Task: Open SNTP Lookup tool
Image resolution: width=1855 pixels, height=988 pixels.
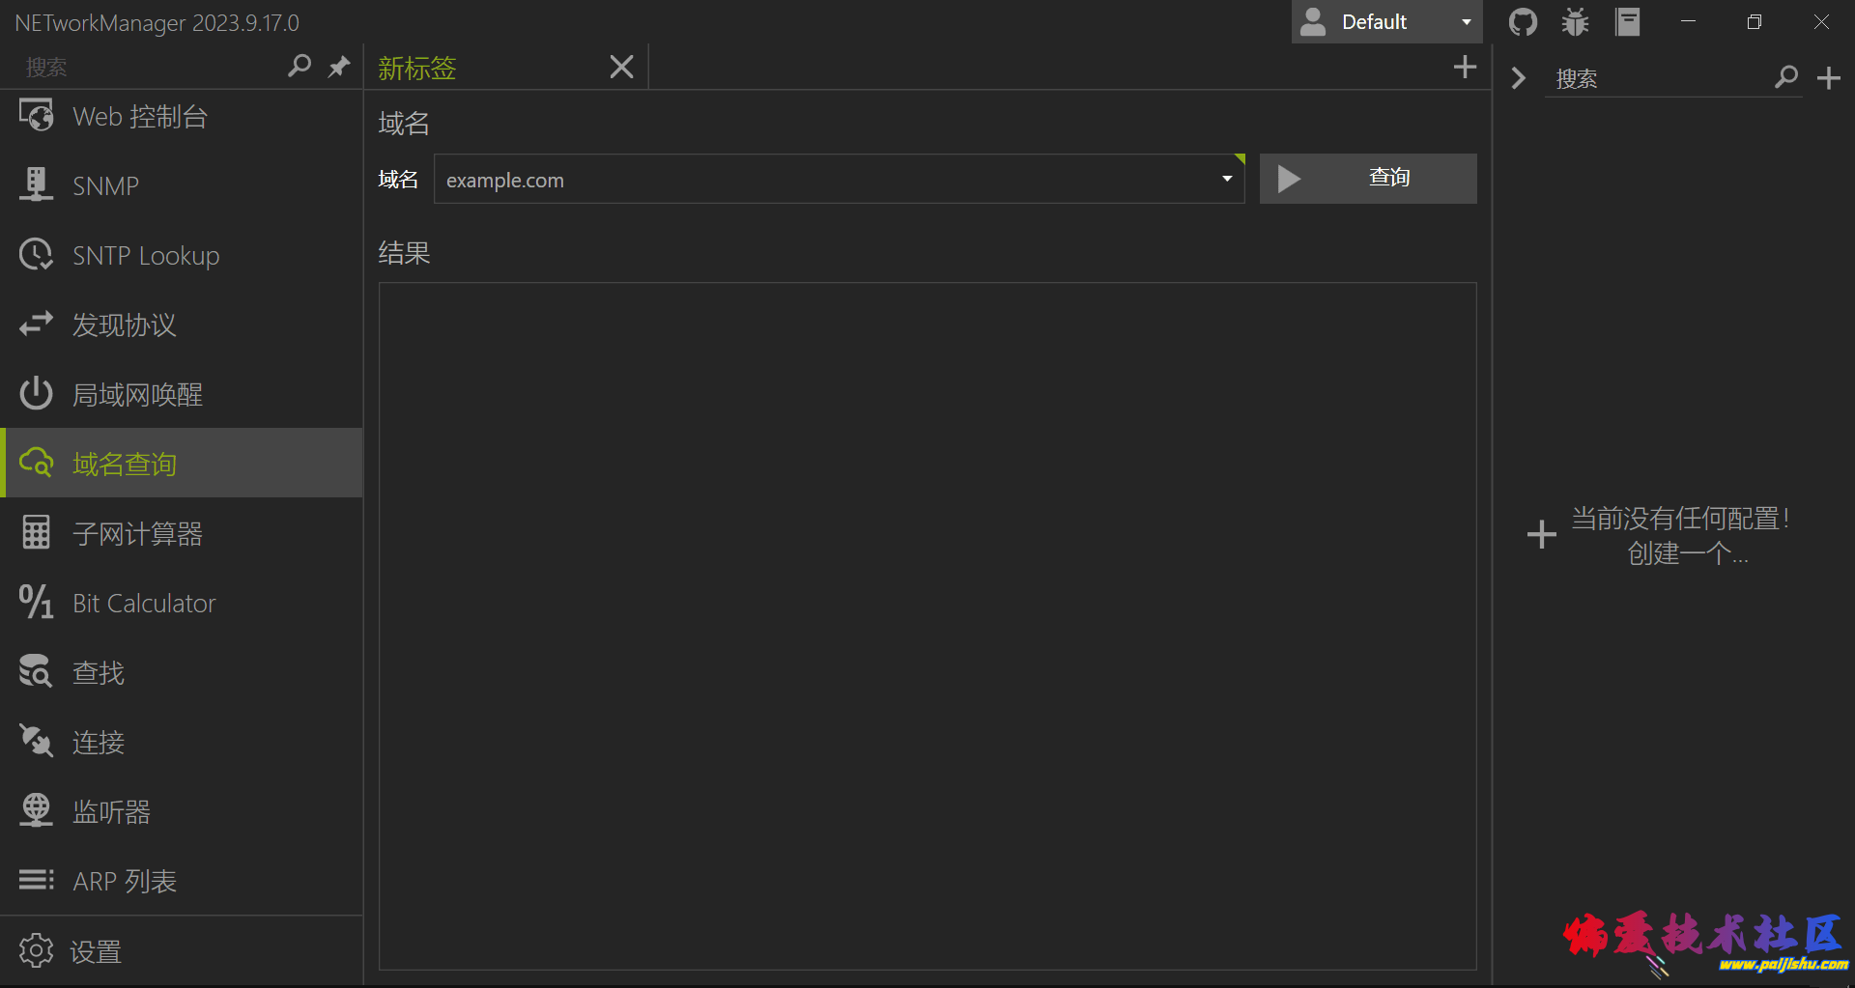Action: coord(145,256)
